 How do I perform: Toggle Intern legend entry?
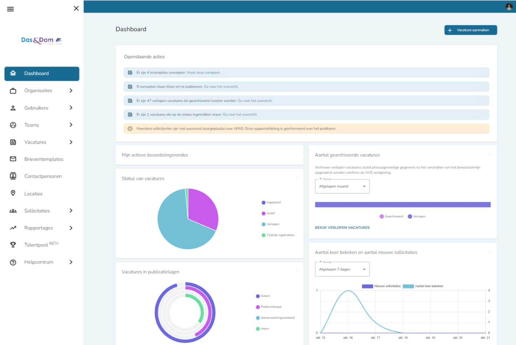[263, 329]
